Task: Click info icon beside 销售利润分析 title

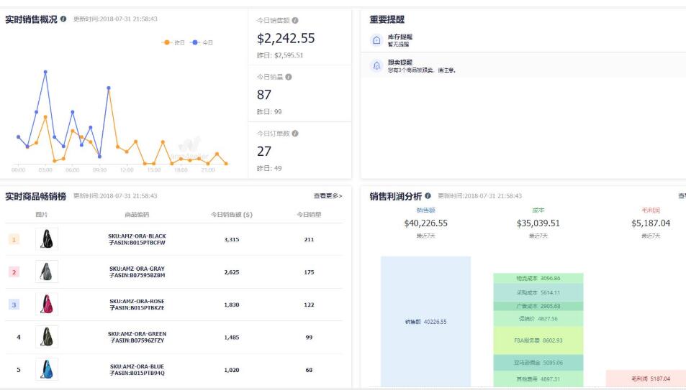Action: click(x=428, y=196)
